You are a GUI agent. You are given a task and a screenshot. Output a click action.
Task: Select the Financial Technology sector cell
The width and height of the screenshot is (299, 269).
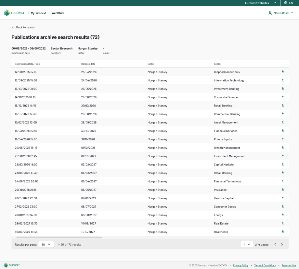point(227,181)
